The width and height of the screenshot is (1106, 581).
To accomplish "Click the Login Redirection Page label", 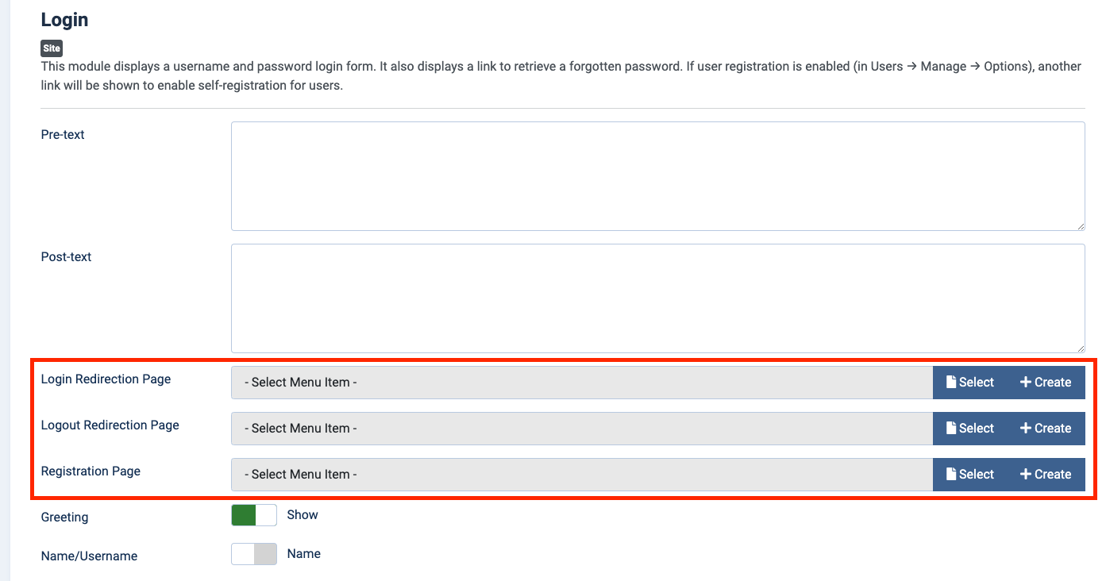I will (106, 379).
